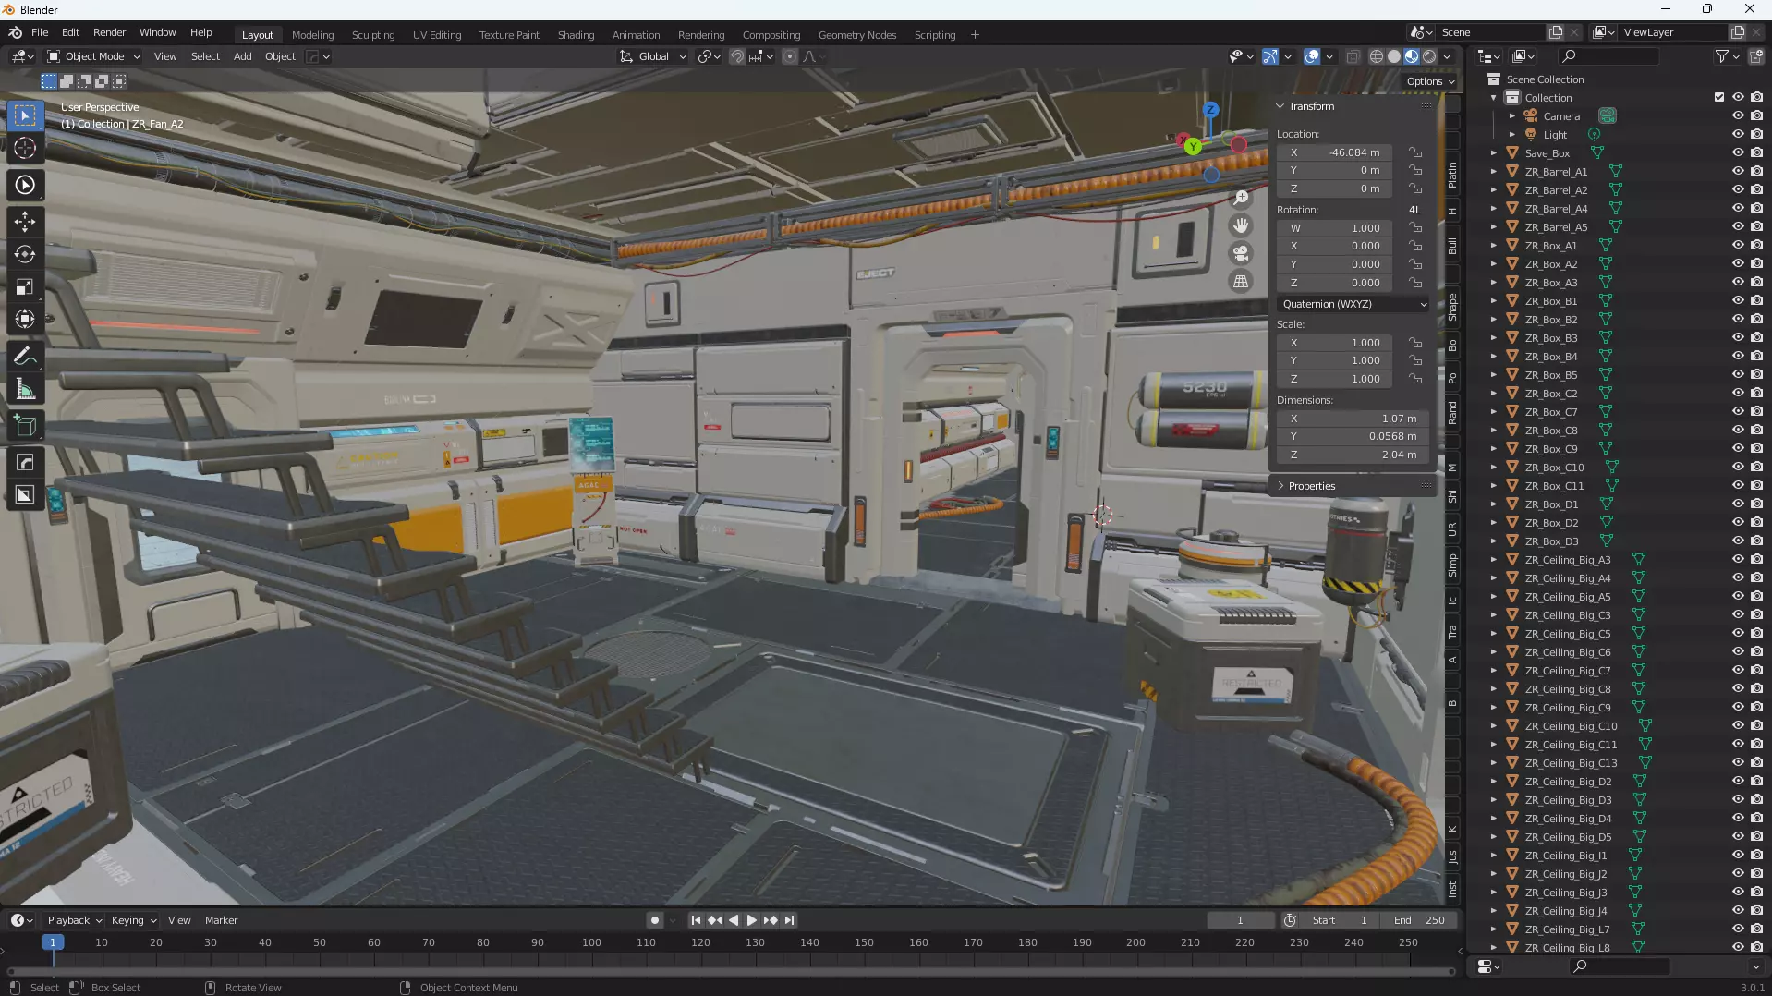This screenshot has width=1772, height=996.
Task: Select ZR_Barrel_A5 in the outliner
Action: click(1556, 227)
